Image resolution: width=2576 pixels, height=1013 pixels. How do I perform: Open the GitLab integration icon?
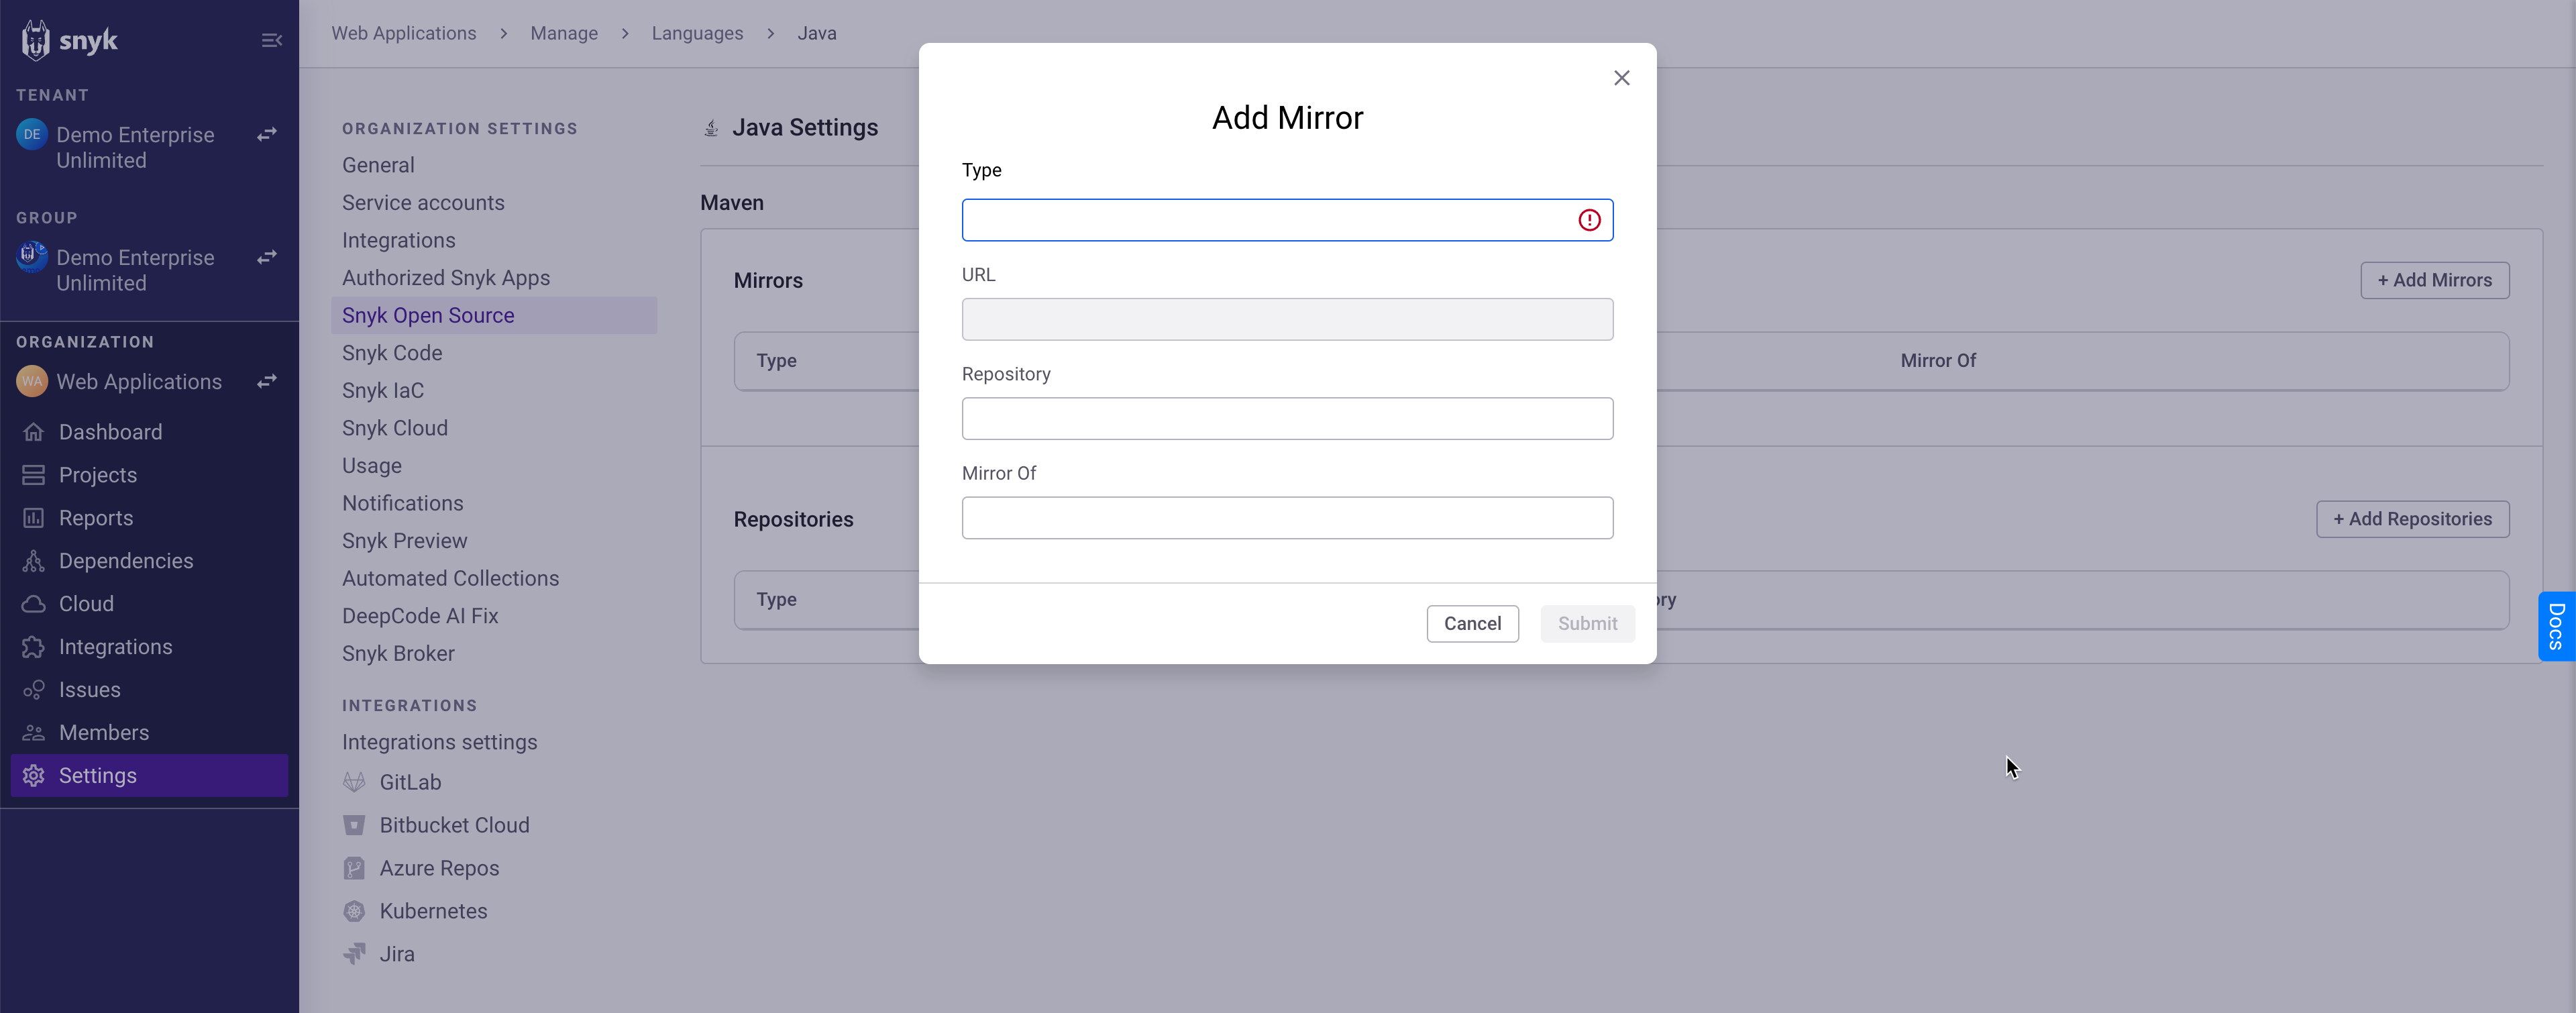354,782
